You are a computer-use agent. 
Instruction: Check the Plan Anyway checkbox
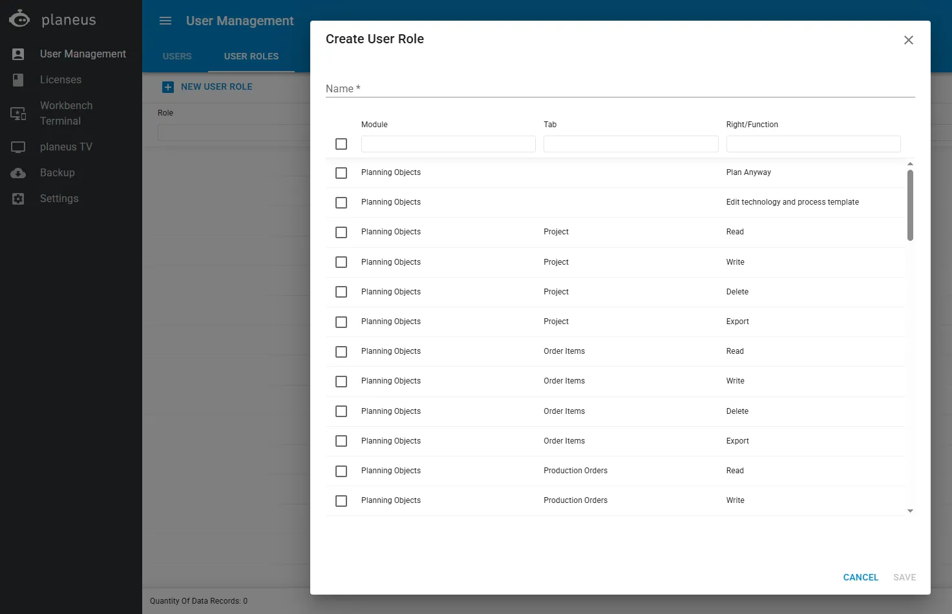click(x=341, y=173)
